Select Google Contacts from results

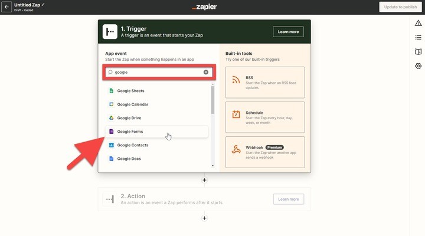point(156,145)
